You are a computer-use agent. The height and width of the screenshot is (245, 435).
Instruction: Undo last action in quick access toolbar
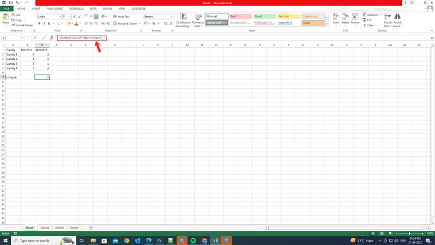(17, 3)
